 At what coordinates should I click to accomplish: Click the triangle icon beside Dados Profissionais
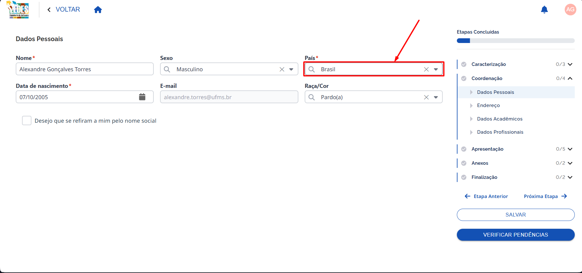click(x=471, y=132)
